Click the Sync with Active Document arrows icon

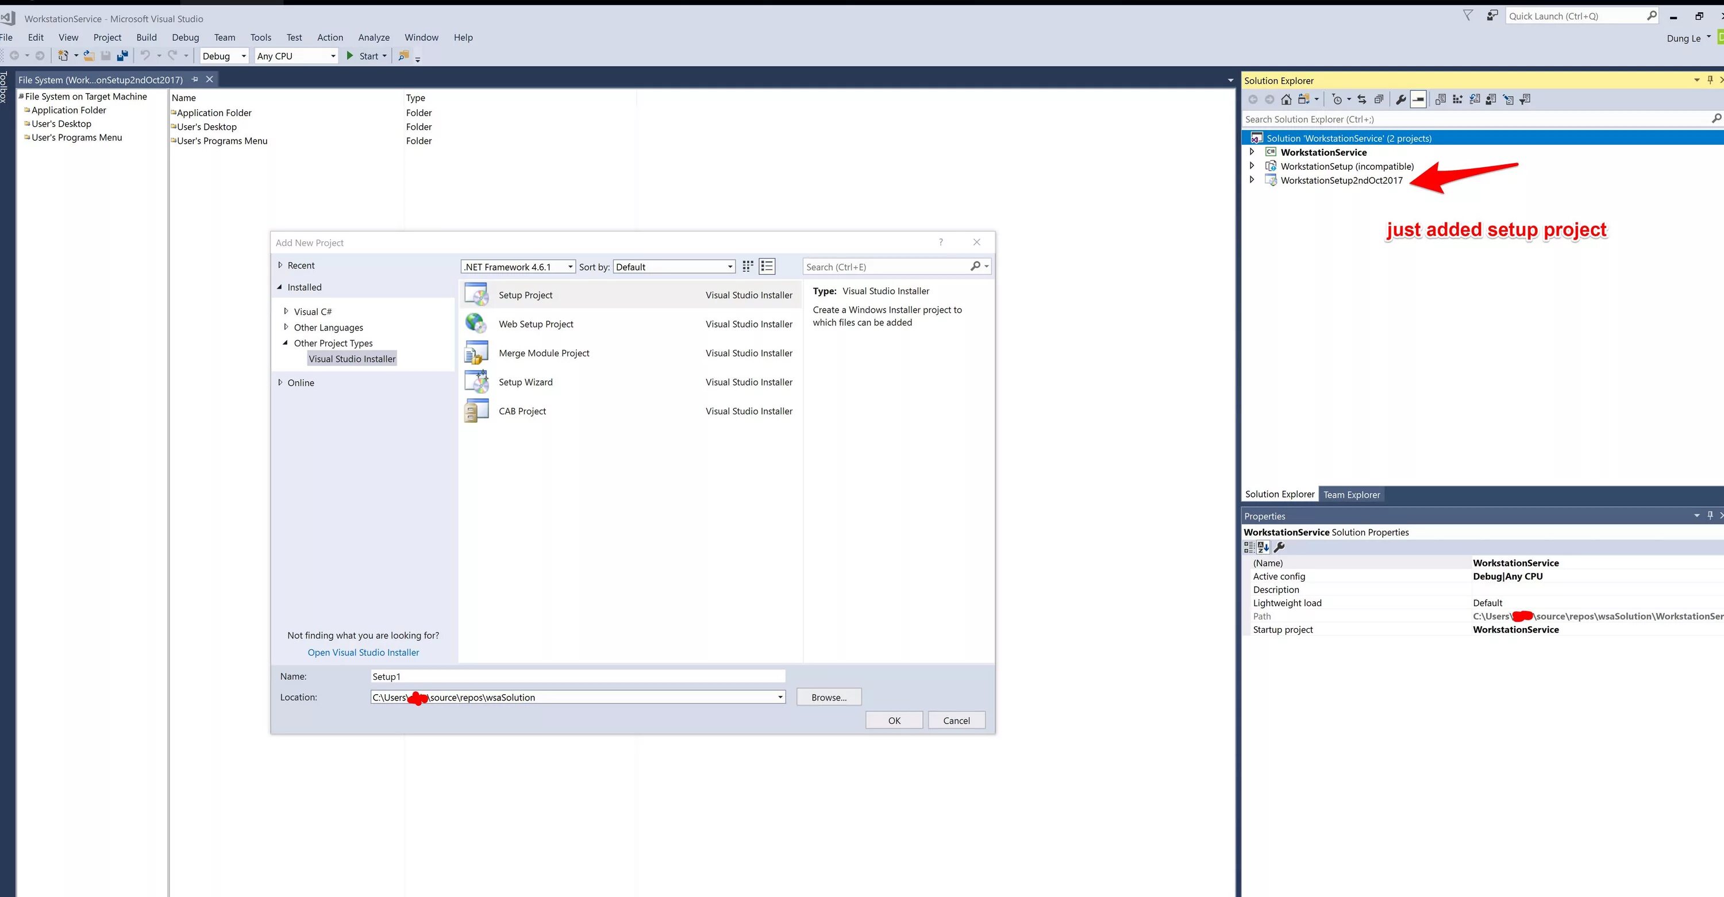pyautogui.click(x=1361, y=100)
